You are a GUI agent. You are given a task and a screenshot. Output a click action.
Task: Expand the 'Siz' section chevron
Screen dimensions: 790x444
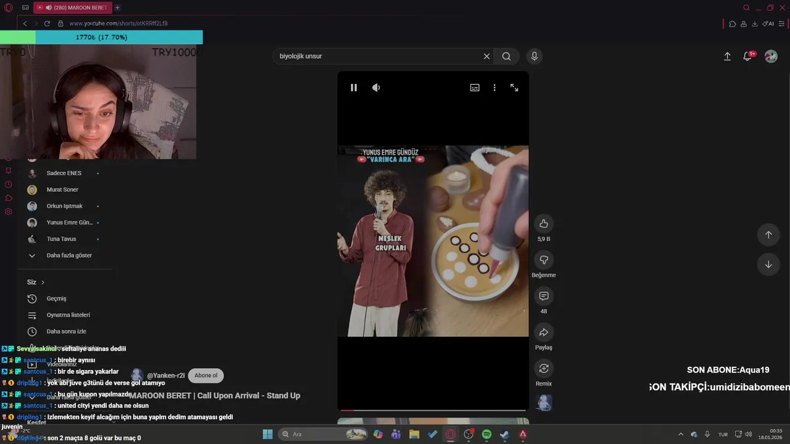pyautogui.click(x=43, y=282)
